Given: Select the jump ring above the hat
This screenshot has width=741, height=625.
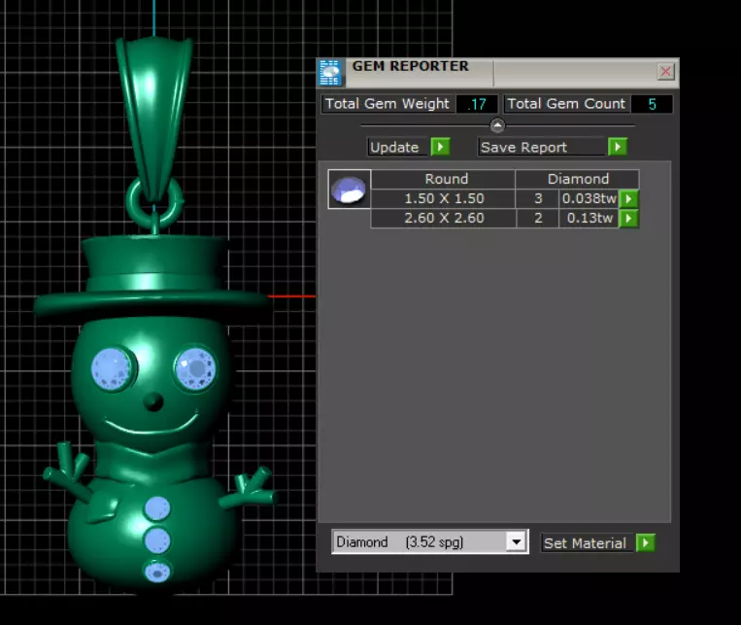Looking at the screenshot, I should click(x=154, y=201).
